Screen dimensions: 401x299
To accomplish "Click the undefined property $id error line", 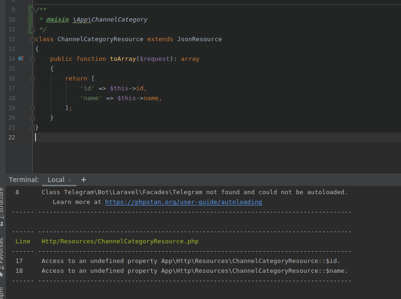I will click(191, 261).
